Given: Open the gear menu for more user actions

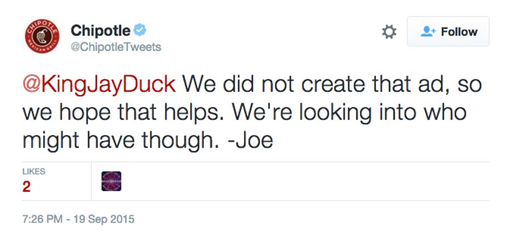Looking at the screenshot, I should 389,32.
